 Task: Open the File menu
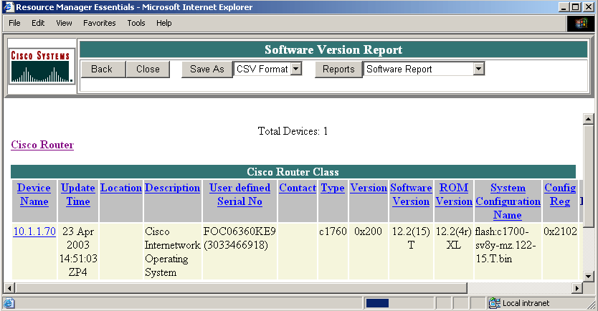(14, 23)
